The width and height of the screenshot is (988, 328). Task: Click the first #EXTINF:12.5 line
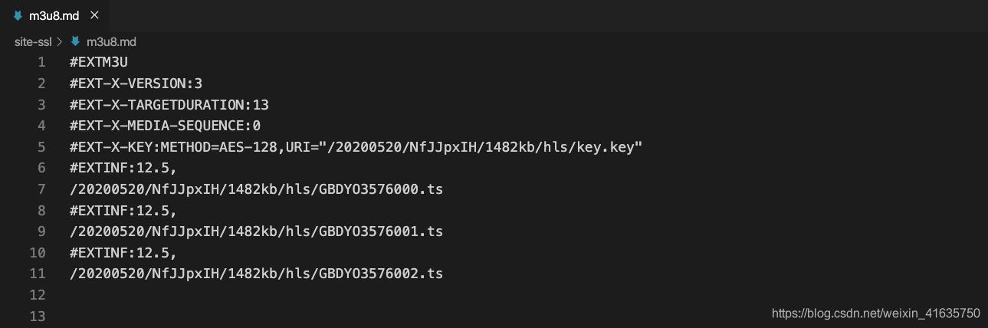pos(123,168)
